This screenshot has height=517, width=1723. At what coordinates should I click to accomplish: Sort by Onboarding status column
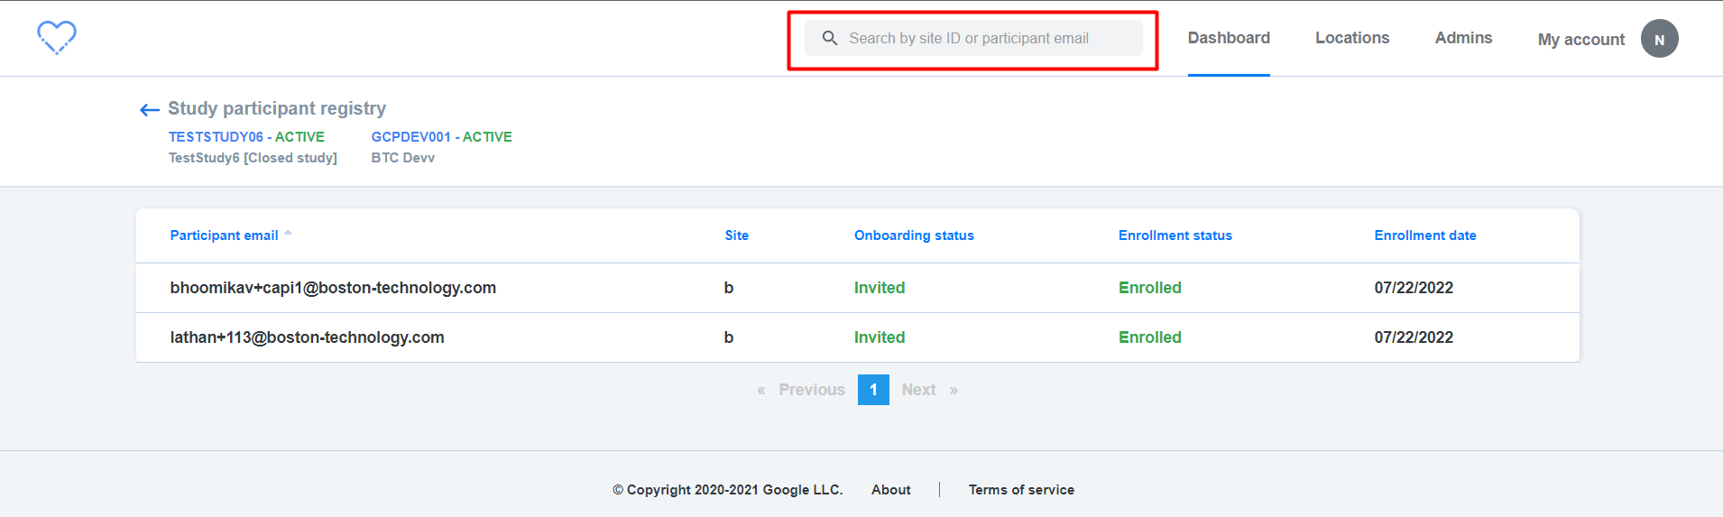coord(914,235)
